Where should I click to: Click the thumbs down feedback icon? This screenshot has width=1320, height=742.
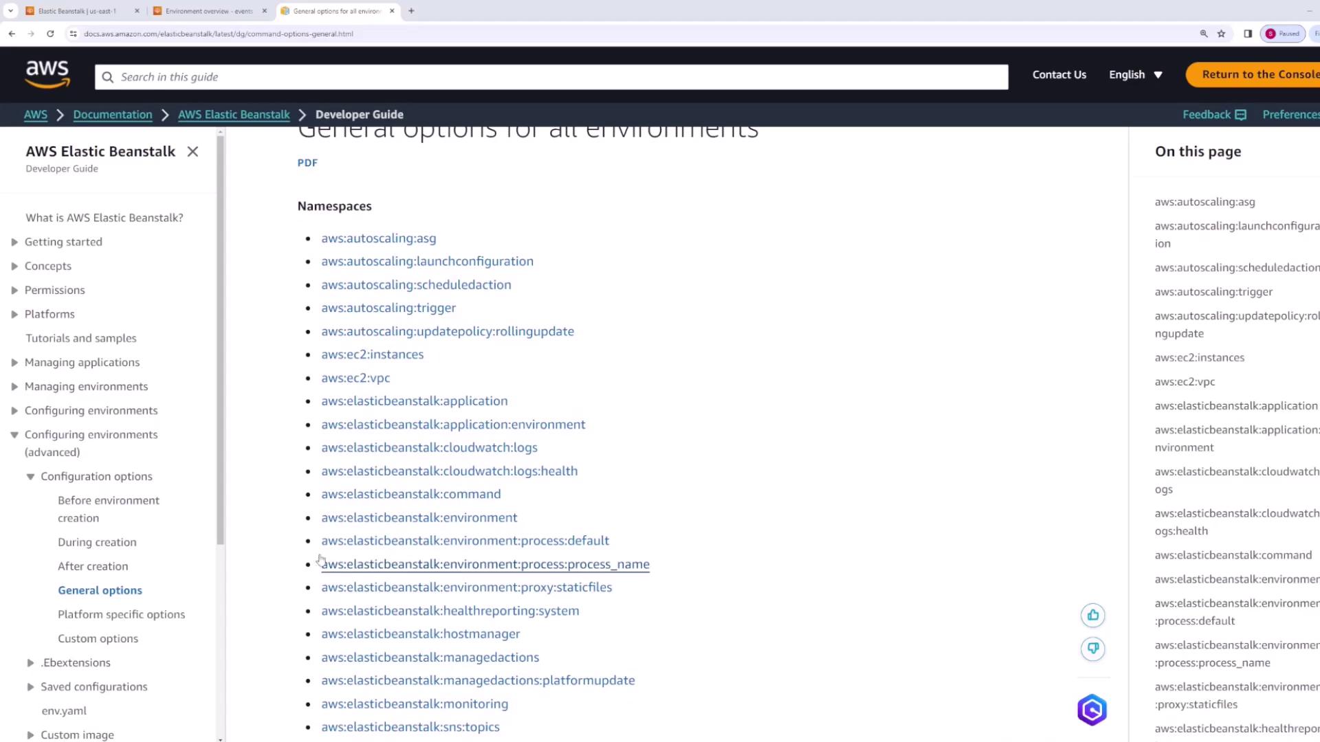click(1092, 649)
